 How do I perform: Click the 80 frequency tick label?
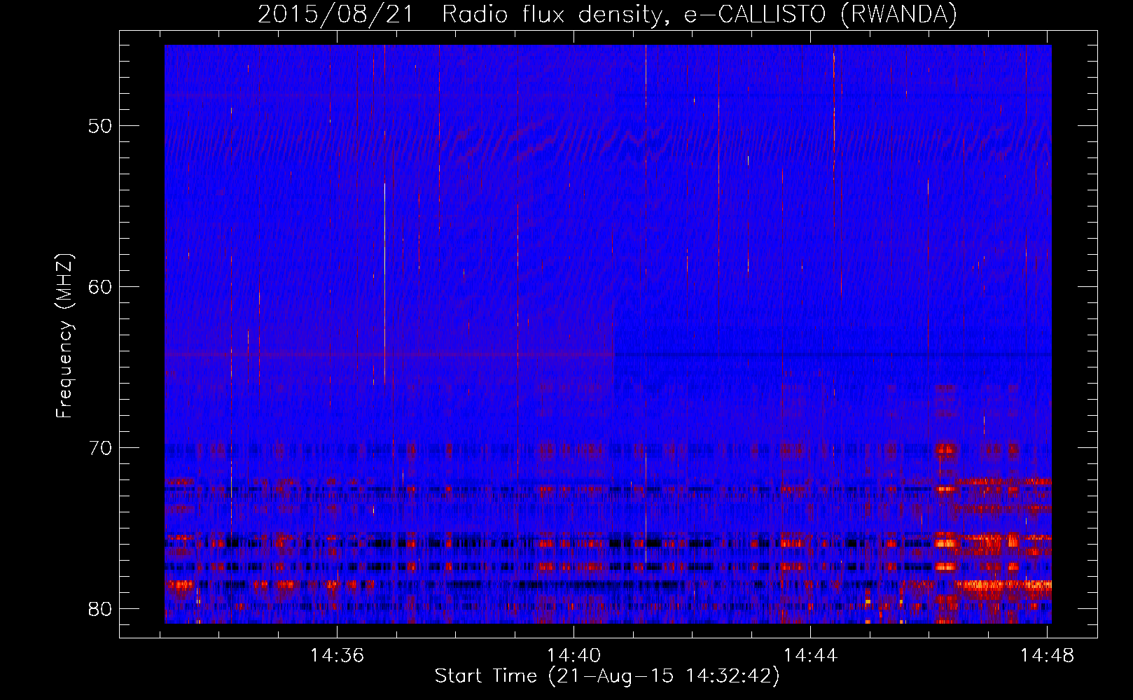tap(100, 609)
